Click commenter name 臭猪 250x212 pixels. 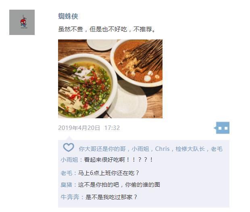click(66, 185)
